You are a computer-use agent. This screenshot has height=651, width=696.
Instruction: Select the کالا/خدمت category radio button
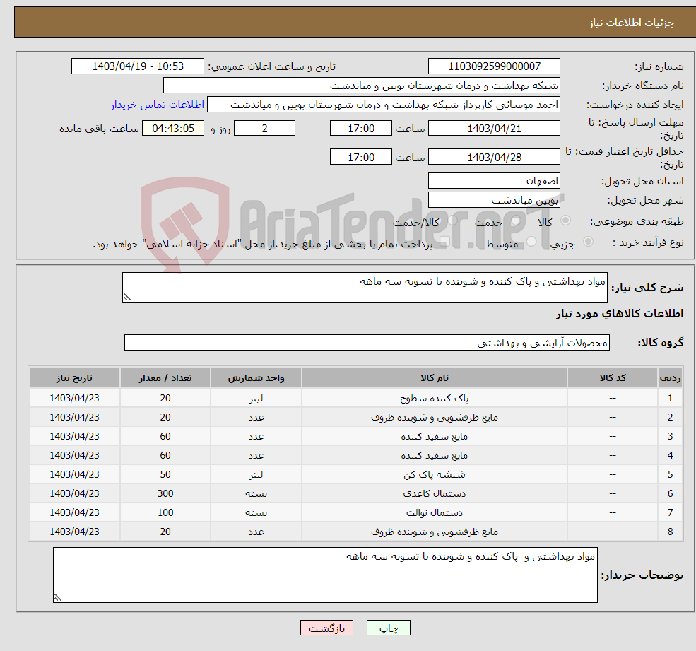point(452,221)
